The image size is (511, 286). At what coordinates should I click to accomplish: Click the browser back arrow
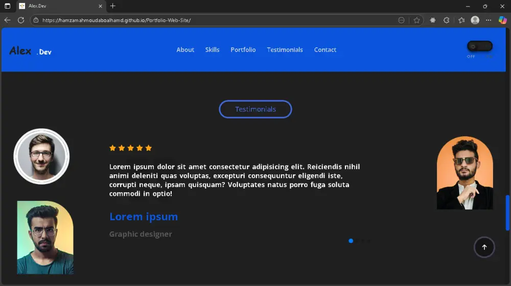pos(7,20)
